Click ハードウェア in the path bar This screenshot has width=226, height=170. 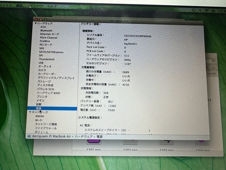coord(83,136)
